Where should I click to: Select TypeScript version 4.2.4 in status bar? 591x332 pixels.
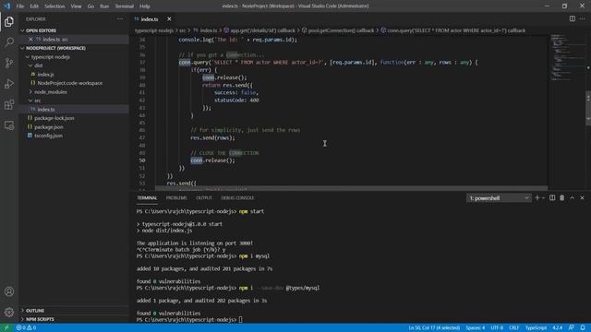[x=557, y=328]
